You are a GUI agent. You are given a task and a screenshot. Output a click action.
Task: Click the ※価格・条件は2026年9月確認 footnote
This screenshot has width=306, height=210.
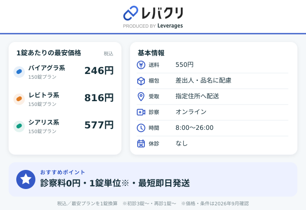[215, 204]
